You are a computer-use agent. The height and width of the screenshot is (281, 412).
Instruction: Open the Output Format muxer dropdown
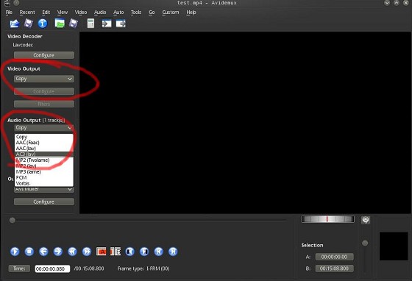(44, 189)
